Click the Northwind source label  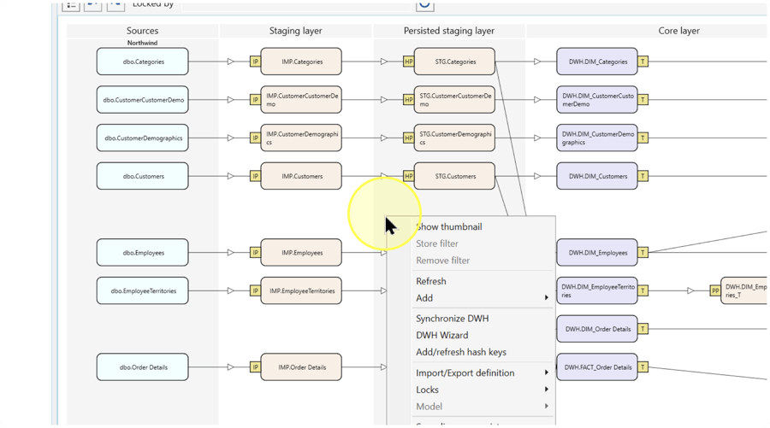142,44
